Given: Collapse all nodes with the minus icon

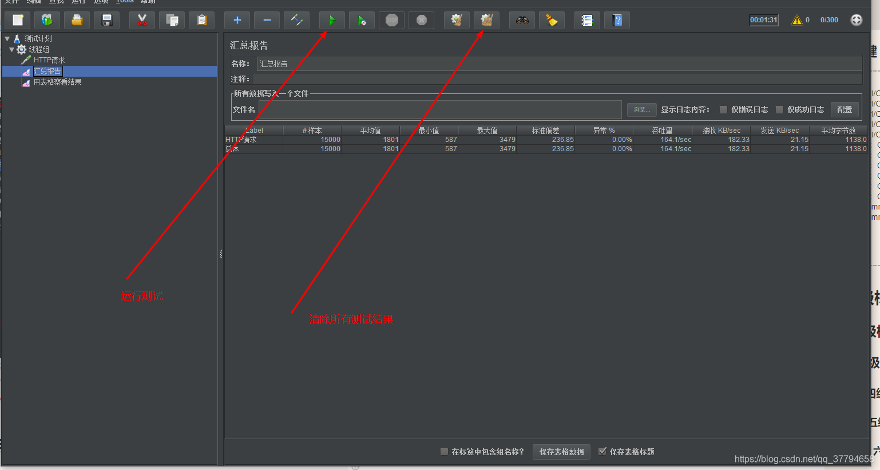Looking at the screenshot, I should click(267, 21).
